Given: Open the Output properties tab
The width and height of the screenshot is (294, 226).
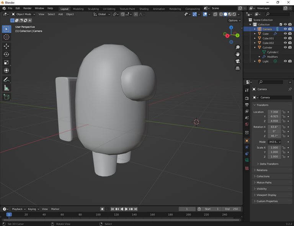Looking at the screenshot, I should [x=247, y=105].
